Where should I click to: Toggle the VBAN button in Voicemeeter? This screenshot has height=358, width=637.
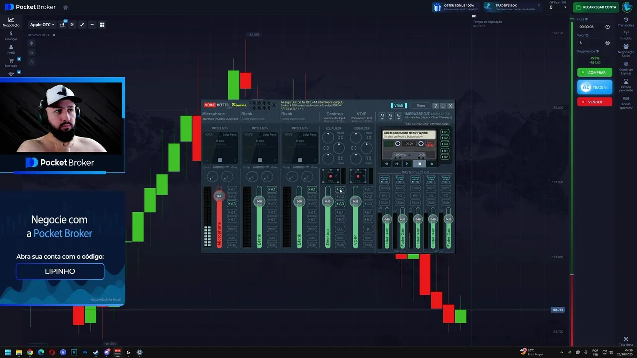point(399,105)
